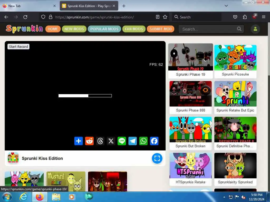Open a new browser tab with plus

[x=124, y=6]
